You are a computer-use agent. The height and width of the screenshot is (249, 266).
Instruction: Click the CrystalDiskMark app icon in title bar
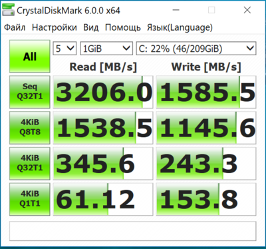8,10
